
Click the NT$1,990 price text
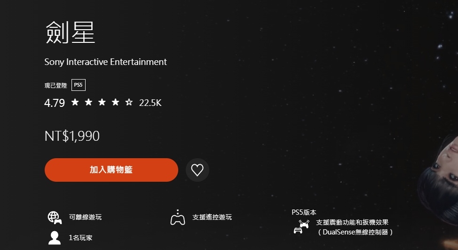click(x=72, y=136)
